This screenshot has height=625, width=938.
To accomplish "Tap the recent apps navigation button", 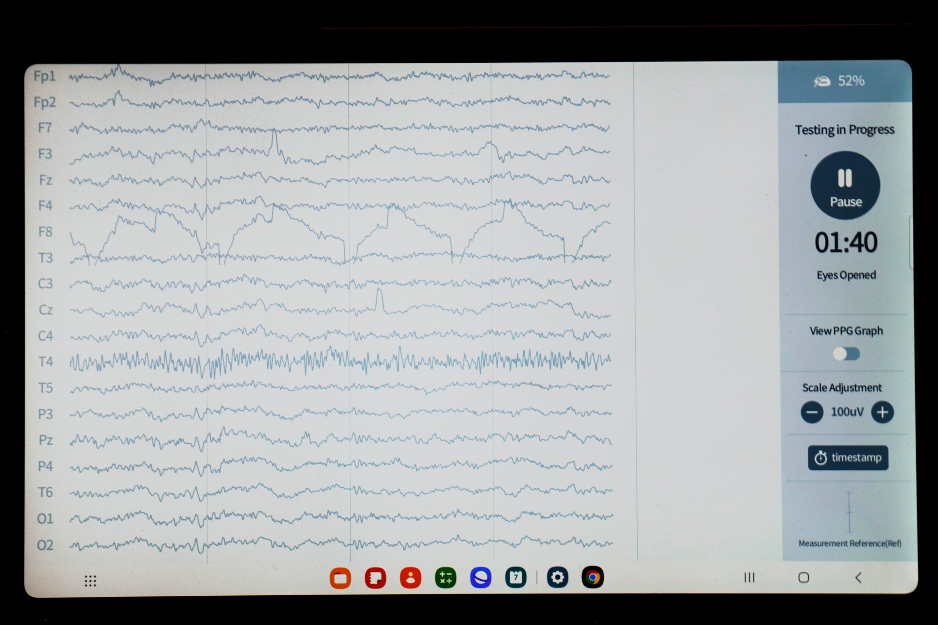I will click(x=749, y=578).
